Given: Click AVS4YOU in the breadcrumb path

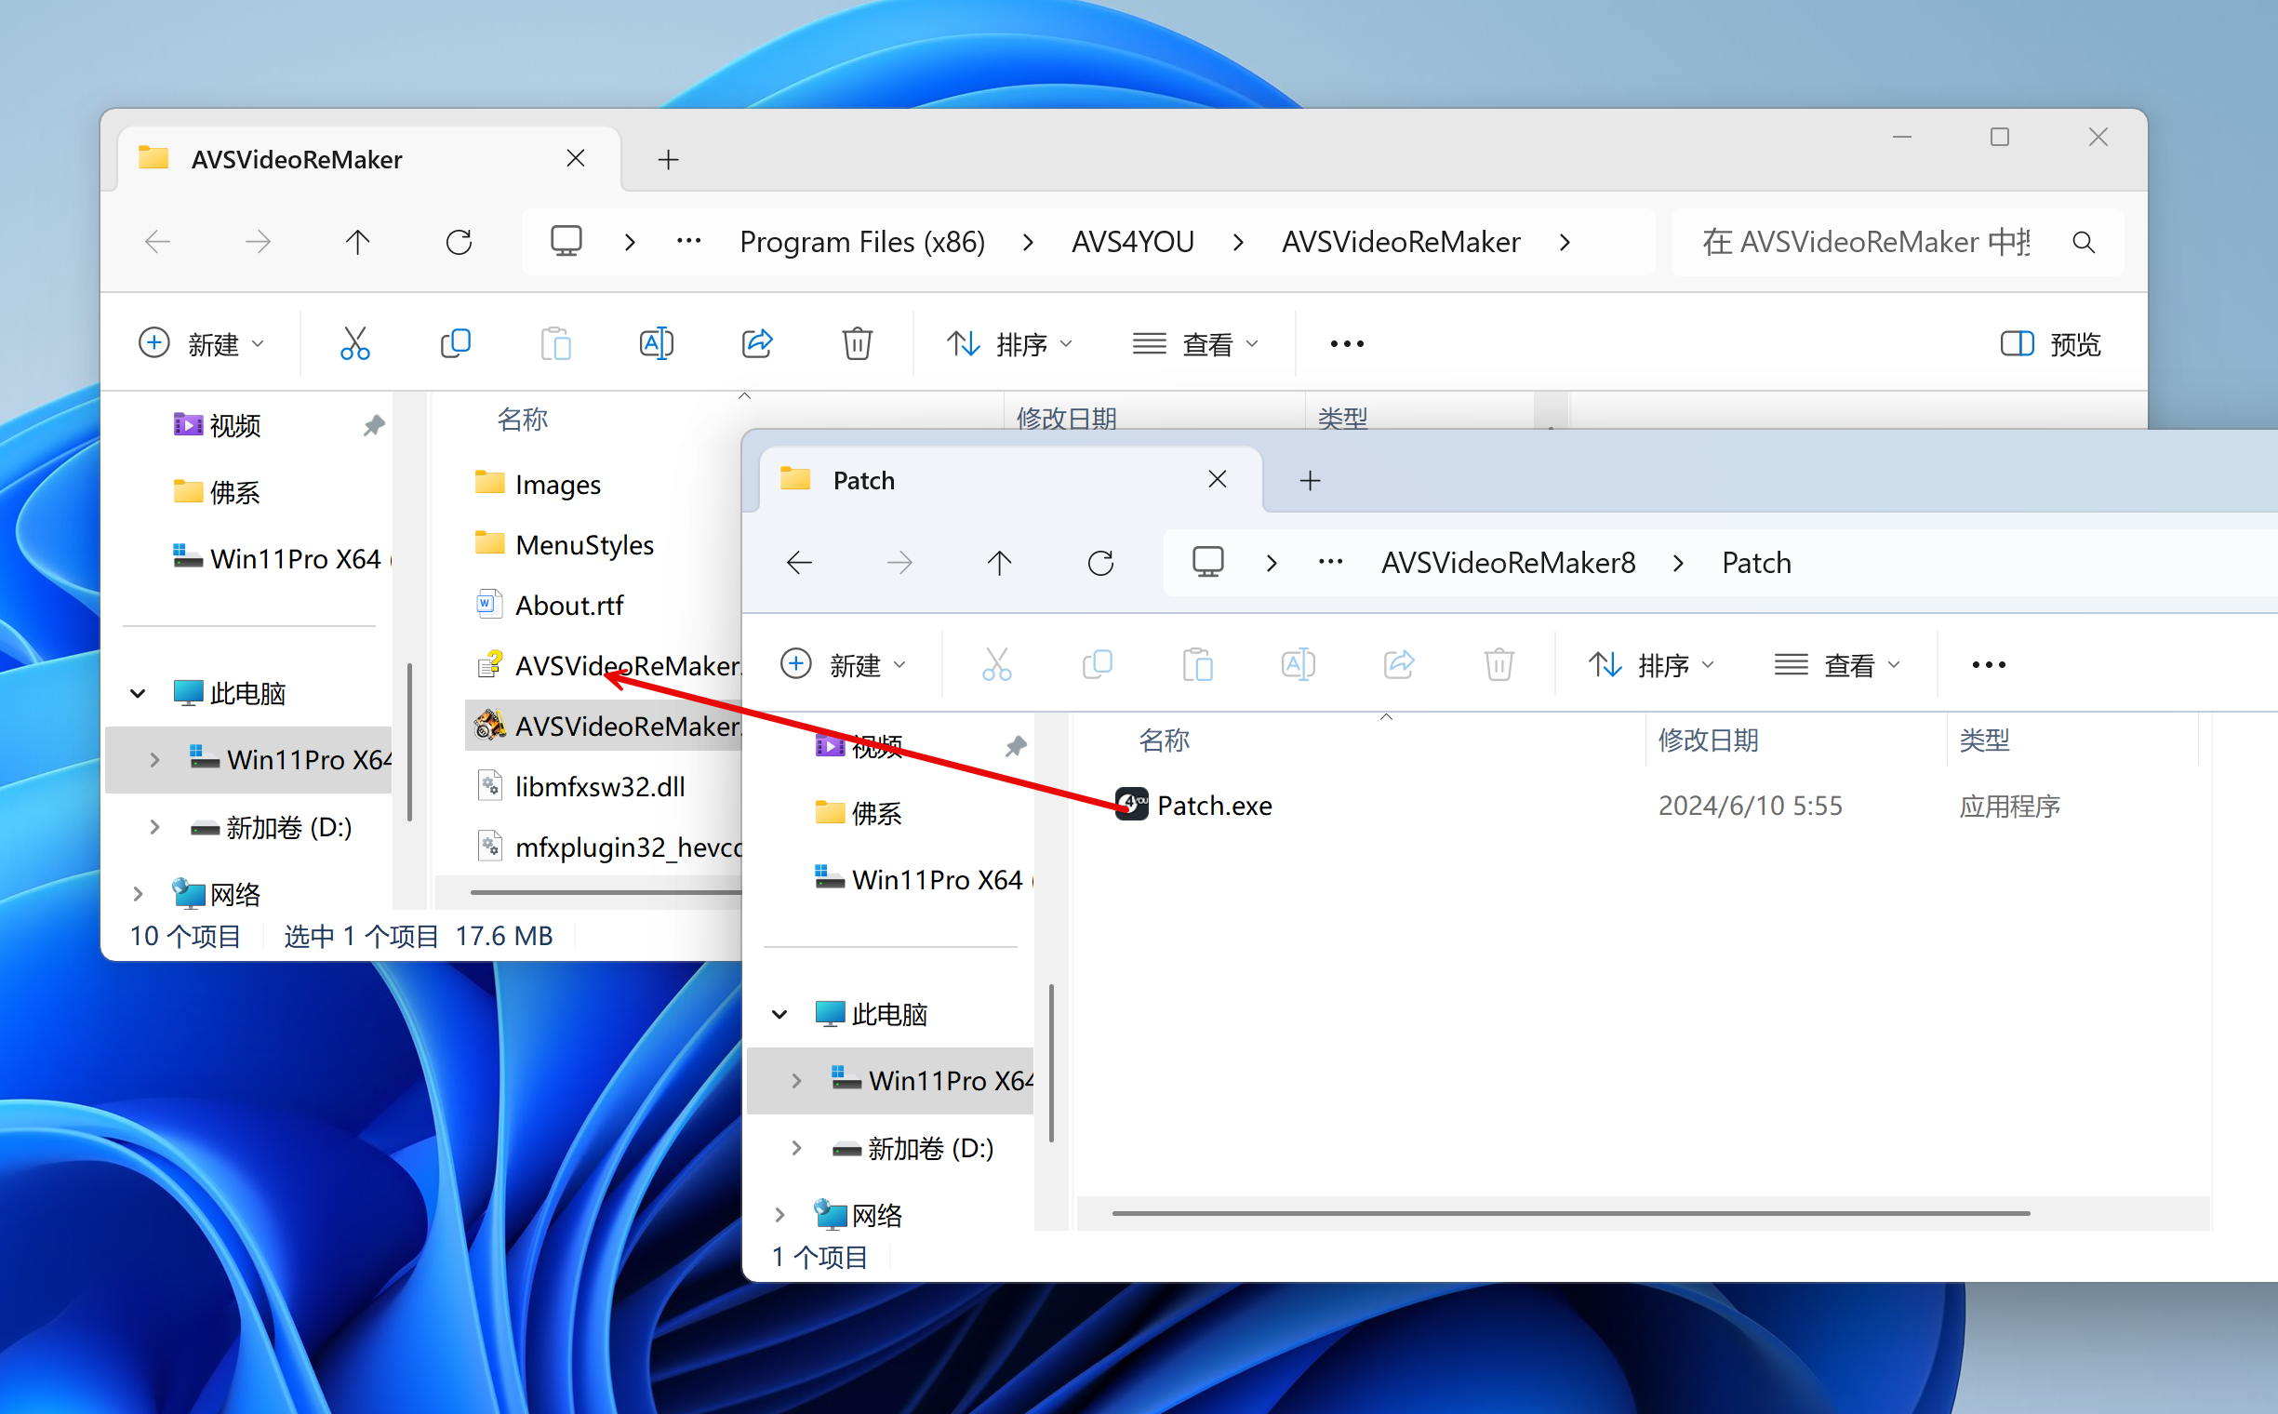Looking at the screenshot, I should tap(1131, 242).
